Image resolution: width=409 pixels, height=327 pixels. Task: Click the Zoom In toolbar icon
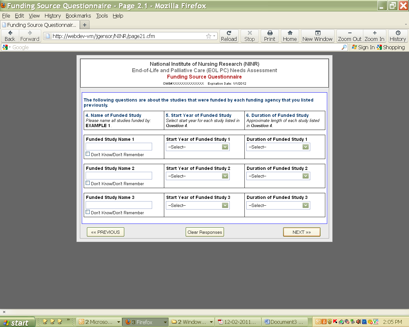pos(374,36)
